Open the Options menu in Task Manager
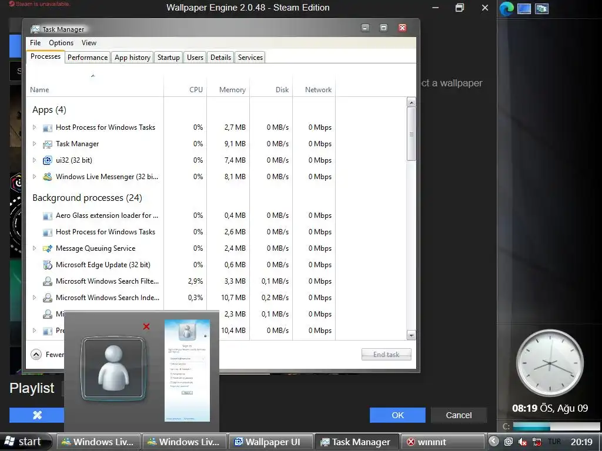602x451 pixels. 61,42
